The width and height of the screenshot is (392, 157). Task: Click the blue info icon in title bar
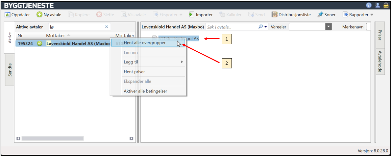coord(368,5)
